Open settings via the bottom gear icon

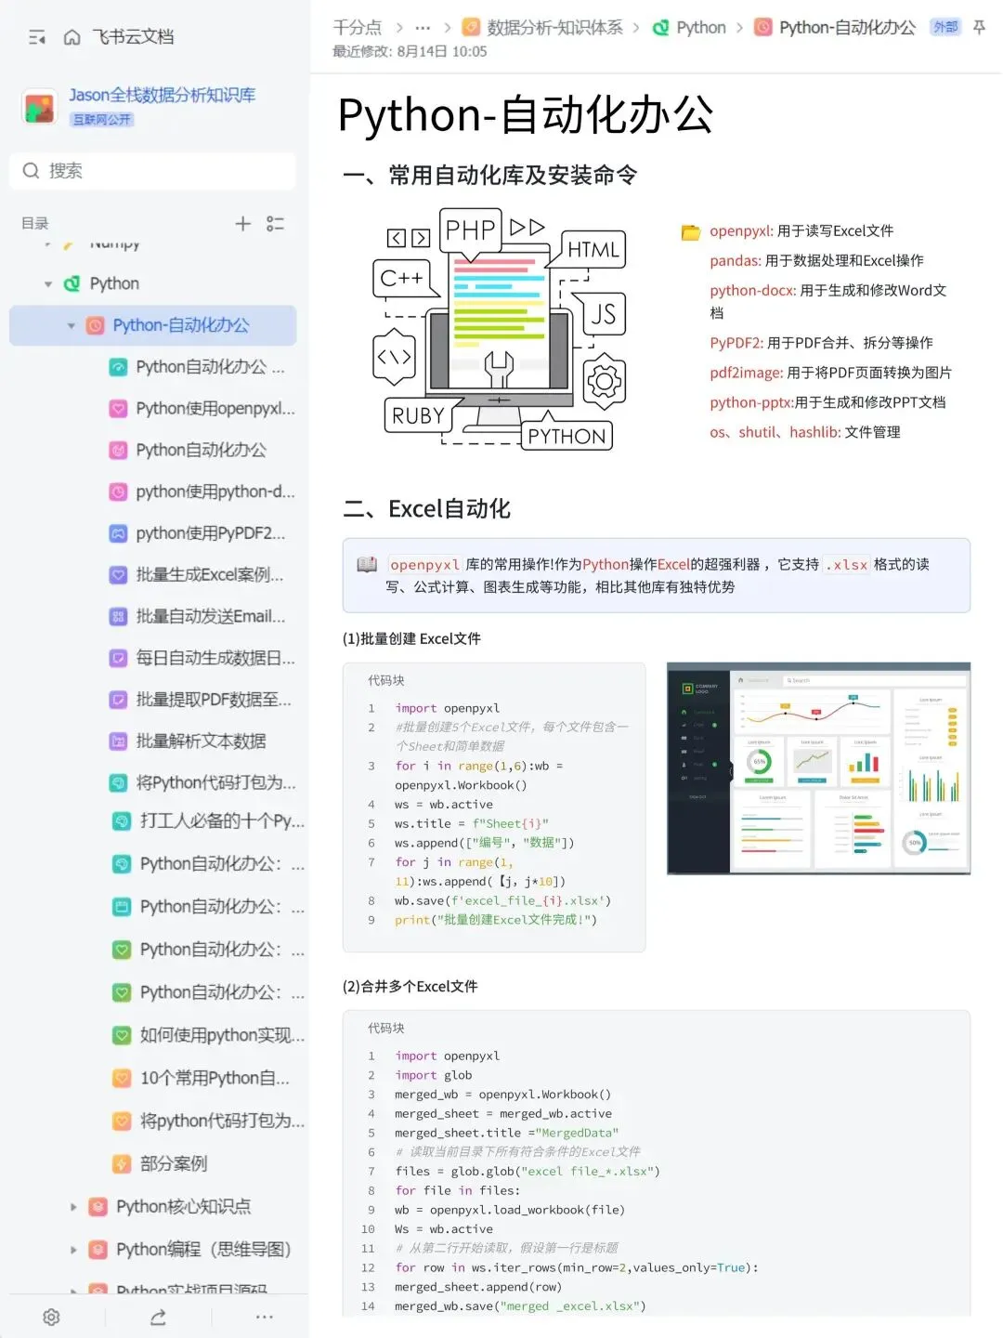click(x=51, y=1317)
